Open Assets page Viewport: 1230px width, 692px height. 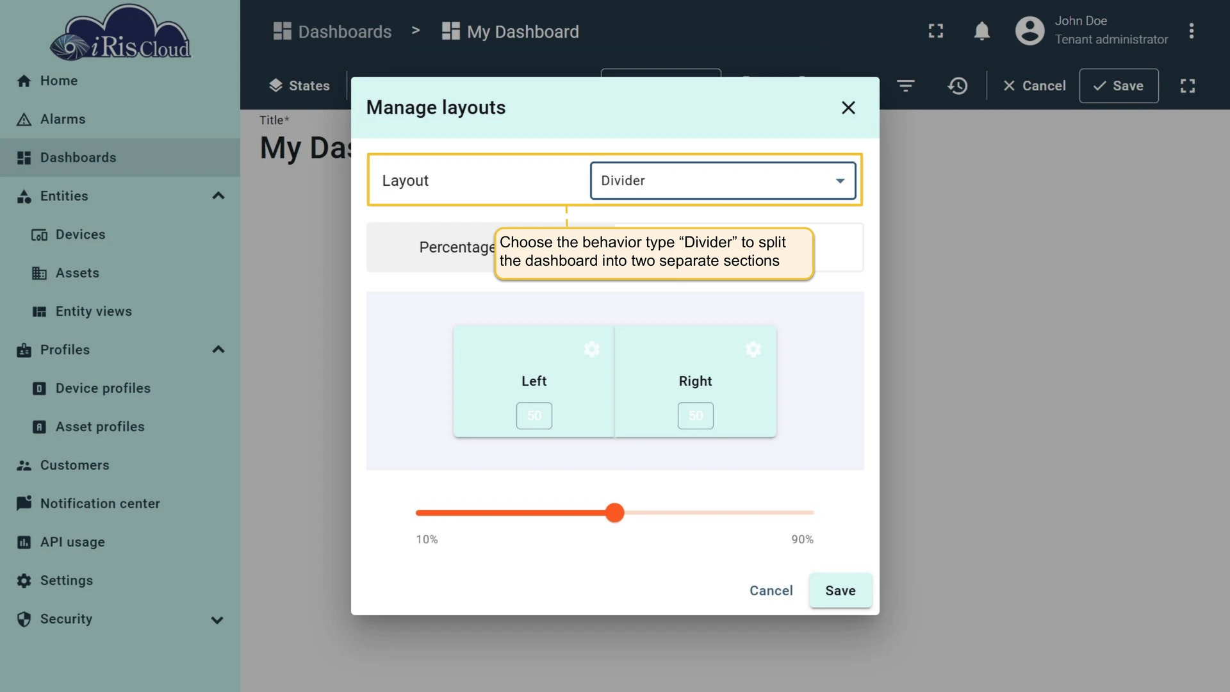pos(120,273)
